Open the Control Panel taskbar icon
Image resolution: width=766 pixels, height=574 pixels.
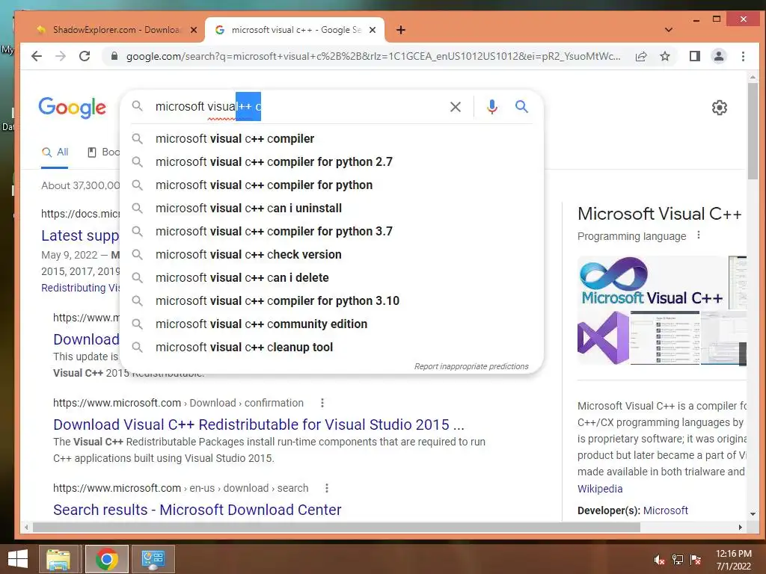(x=153, y=559)
